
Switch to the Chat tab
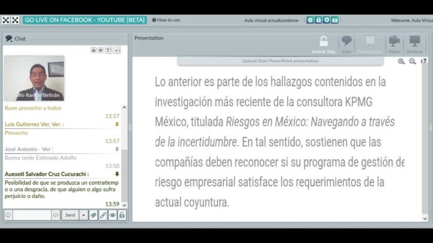(346, 44)
